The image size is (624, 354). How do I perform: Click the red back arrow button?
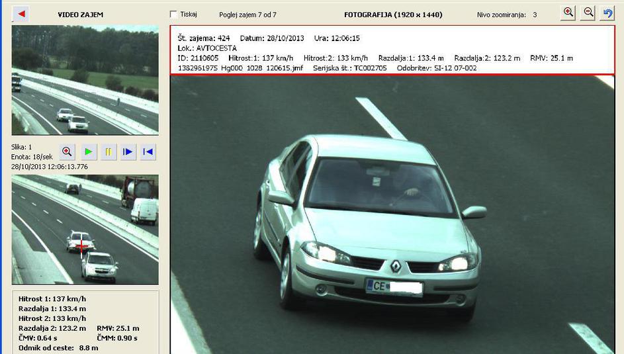click(21, 14)
